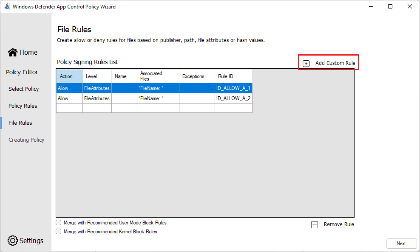Image resolution: width=420 pixels, height=252 pixels.
Task: Click FileName cell in ID_ALLOW_A_2 row
Action: click(158, 98)
